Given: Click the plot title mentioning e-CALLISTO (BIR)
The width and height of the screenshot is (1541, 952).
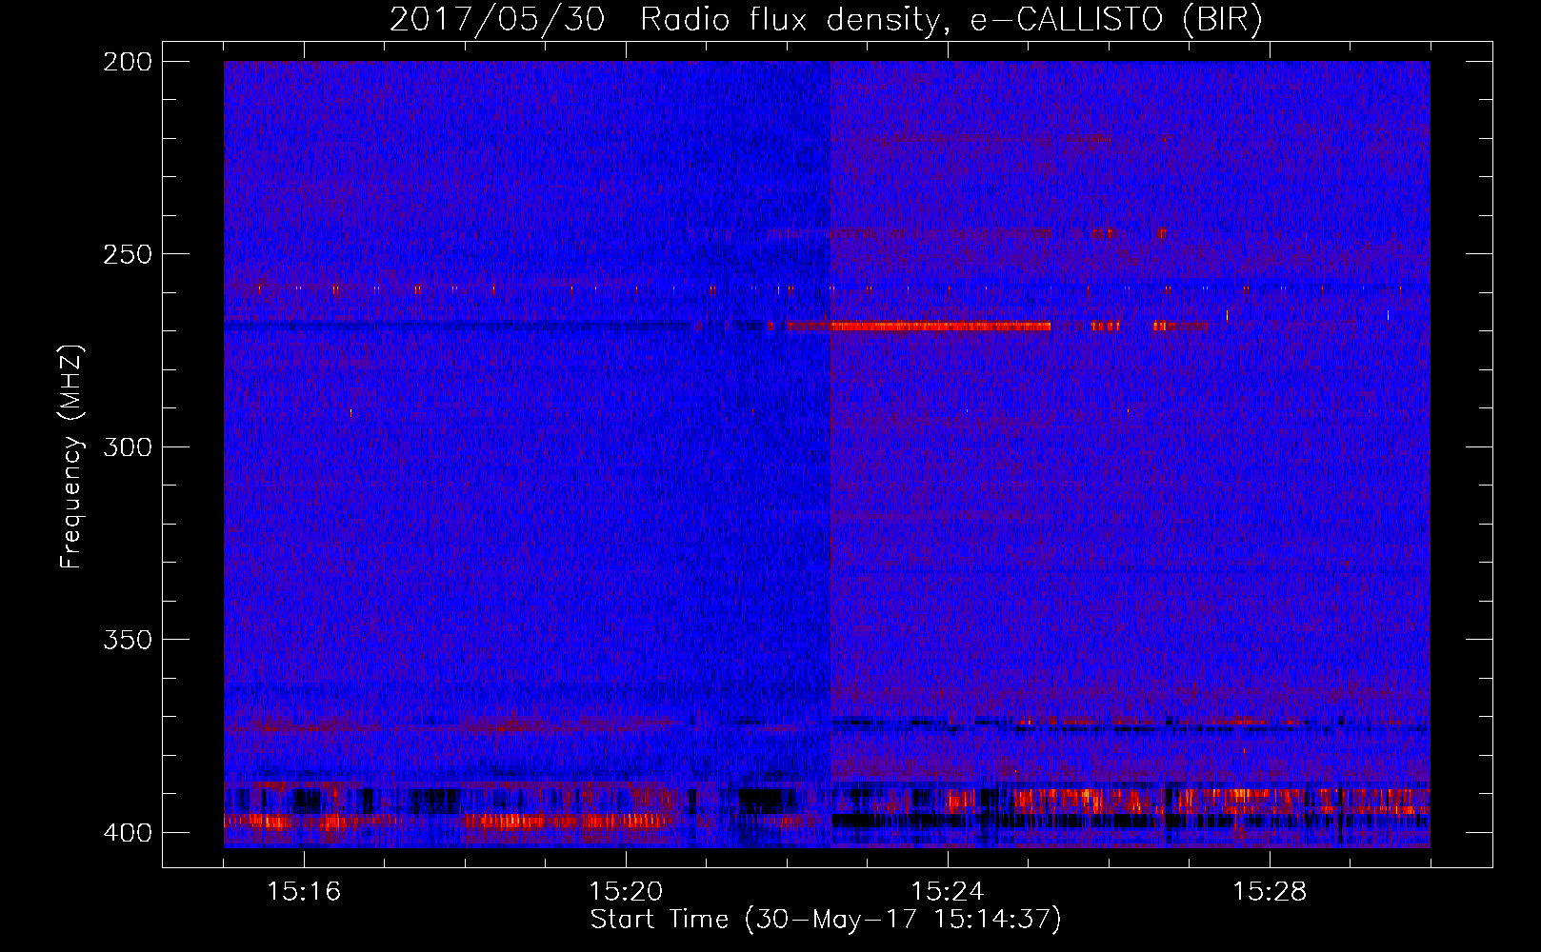Looking at the screenshot, I should [827, 20].
